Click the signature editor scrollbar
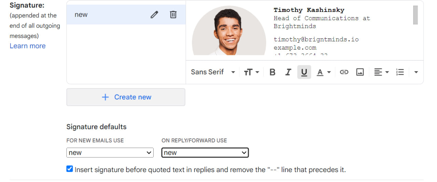The image size is (437, 182). [x=415, y=15]
